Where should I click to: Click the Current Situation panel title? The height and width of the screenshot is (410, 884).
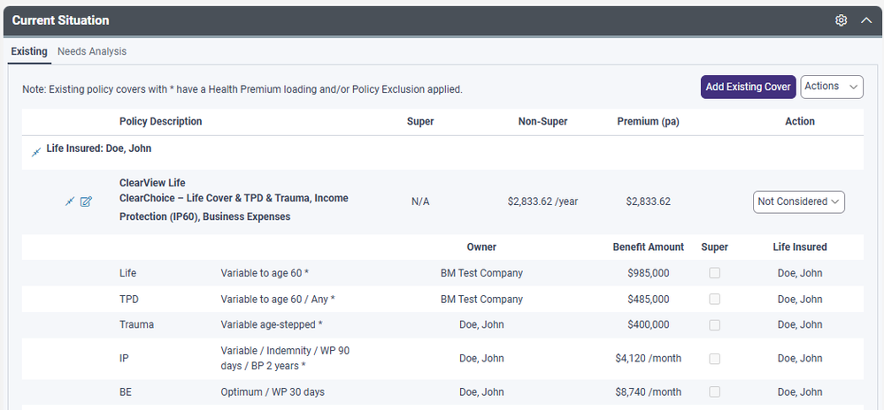tap(61, 20)
